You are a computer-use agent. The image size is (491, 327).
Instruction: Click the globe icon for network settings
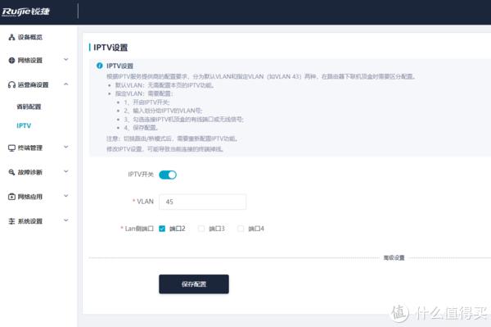click(11, 60)
